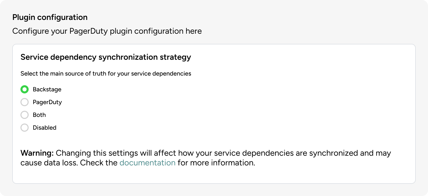Image resolution: width=428 pixels, height=196 pixels.
Task: Click the documentation hyperlink in the warning
Action: tap(148, 162)
